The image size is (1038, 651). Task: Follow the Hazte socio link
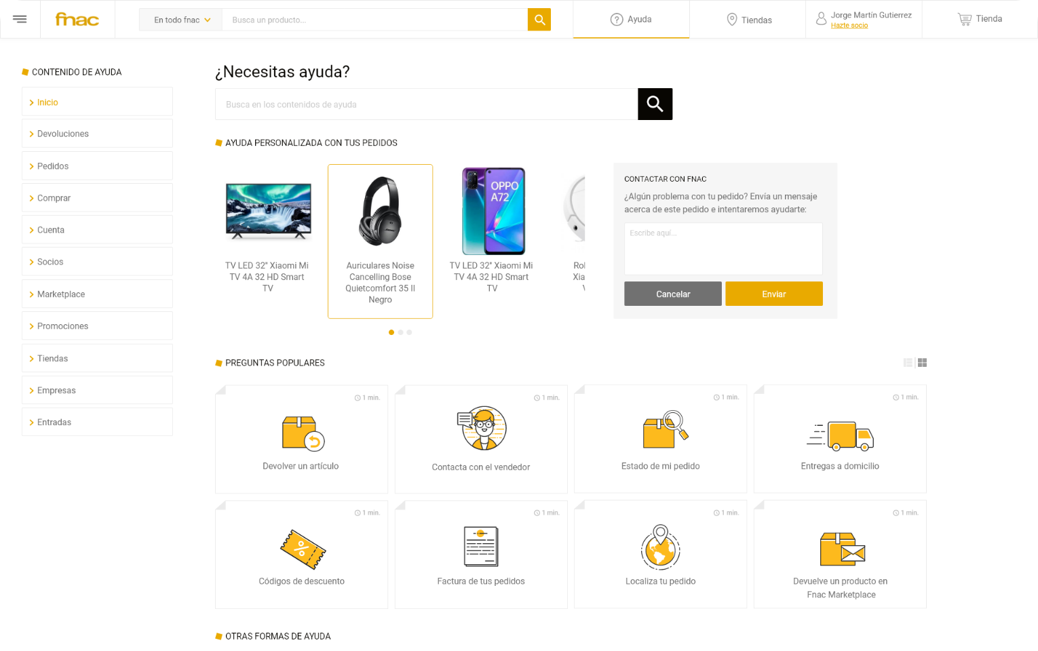point(849,26)
